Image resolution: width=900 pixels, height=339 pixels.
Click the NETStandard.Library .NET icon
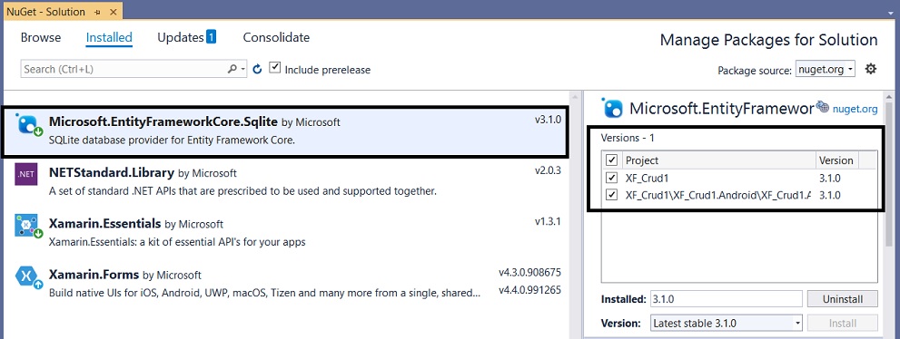(25, 174)
